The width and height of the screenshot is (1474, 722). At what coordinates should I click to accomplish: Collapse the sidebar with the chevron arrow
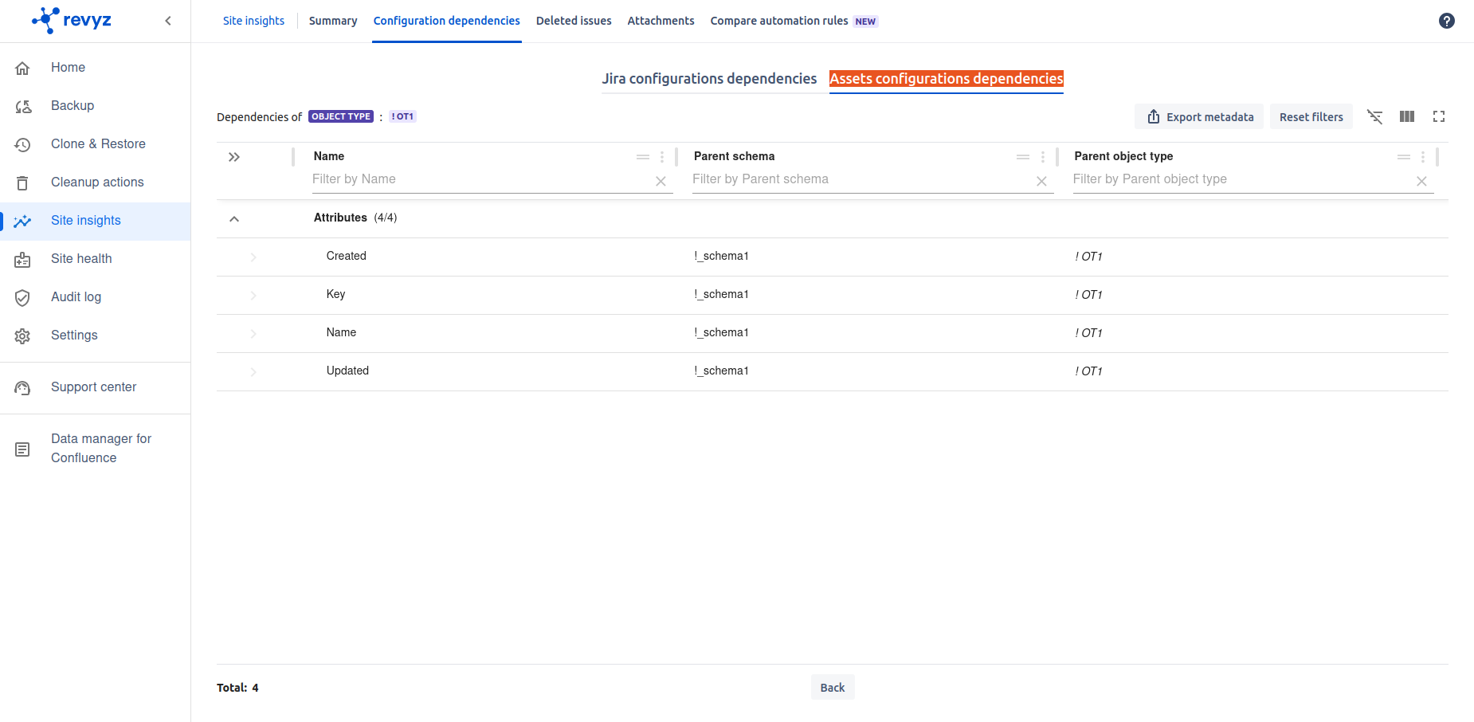click(168, 21)
